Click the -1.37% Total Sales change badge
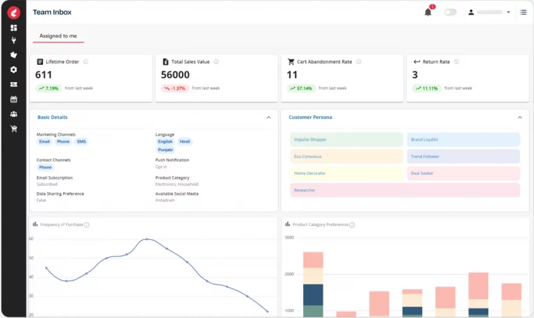The height and width of the screenshot is (318, 534). [x=175, y=88]
